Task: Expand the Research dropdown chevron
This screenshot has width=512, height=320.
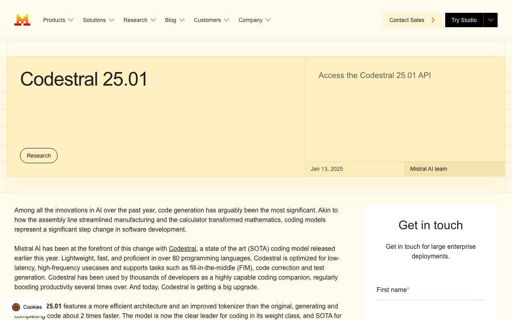Action: pyautogui.click(x=153, y=20)
